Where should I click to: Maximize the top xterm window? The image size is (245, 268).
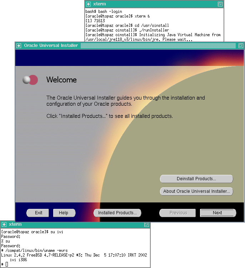(220, 4)
